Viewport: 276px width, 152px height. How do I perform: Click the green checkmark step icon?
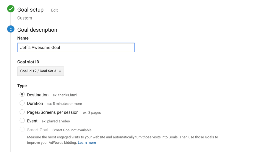click(x=11, y=9)
